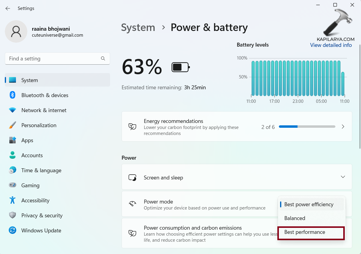Click the Bluetooth & devices icon

click(x=12, y=95)
